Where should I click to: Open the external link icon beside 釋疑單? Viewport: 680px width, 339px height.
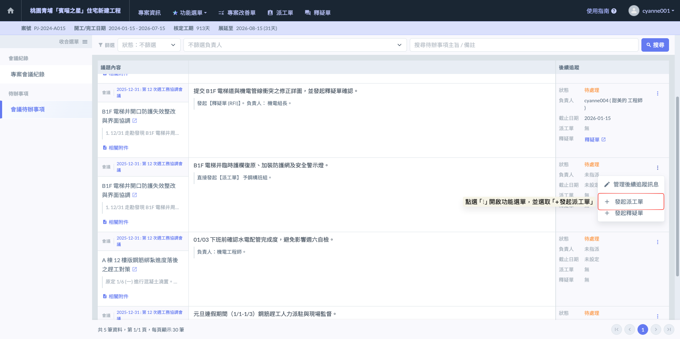603,139
